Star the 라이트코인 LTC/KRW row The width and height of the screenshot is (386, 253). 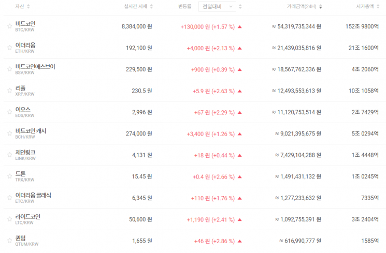pyautogui.click(x=9, y=219)
